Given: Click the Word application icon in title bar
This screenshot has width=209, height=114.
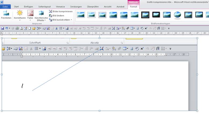Looking at the screenshot, I should (2, 2).
